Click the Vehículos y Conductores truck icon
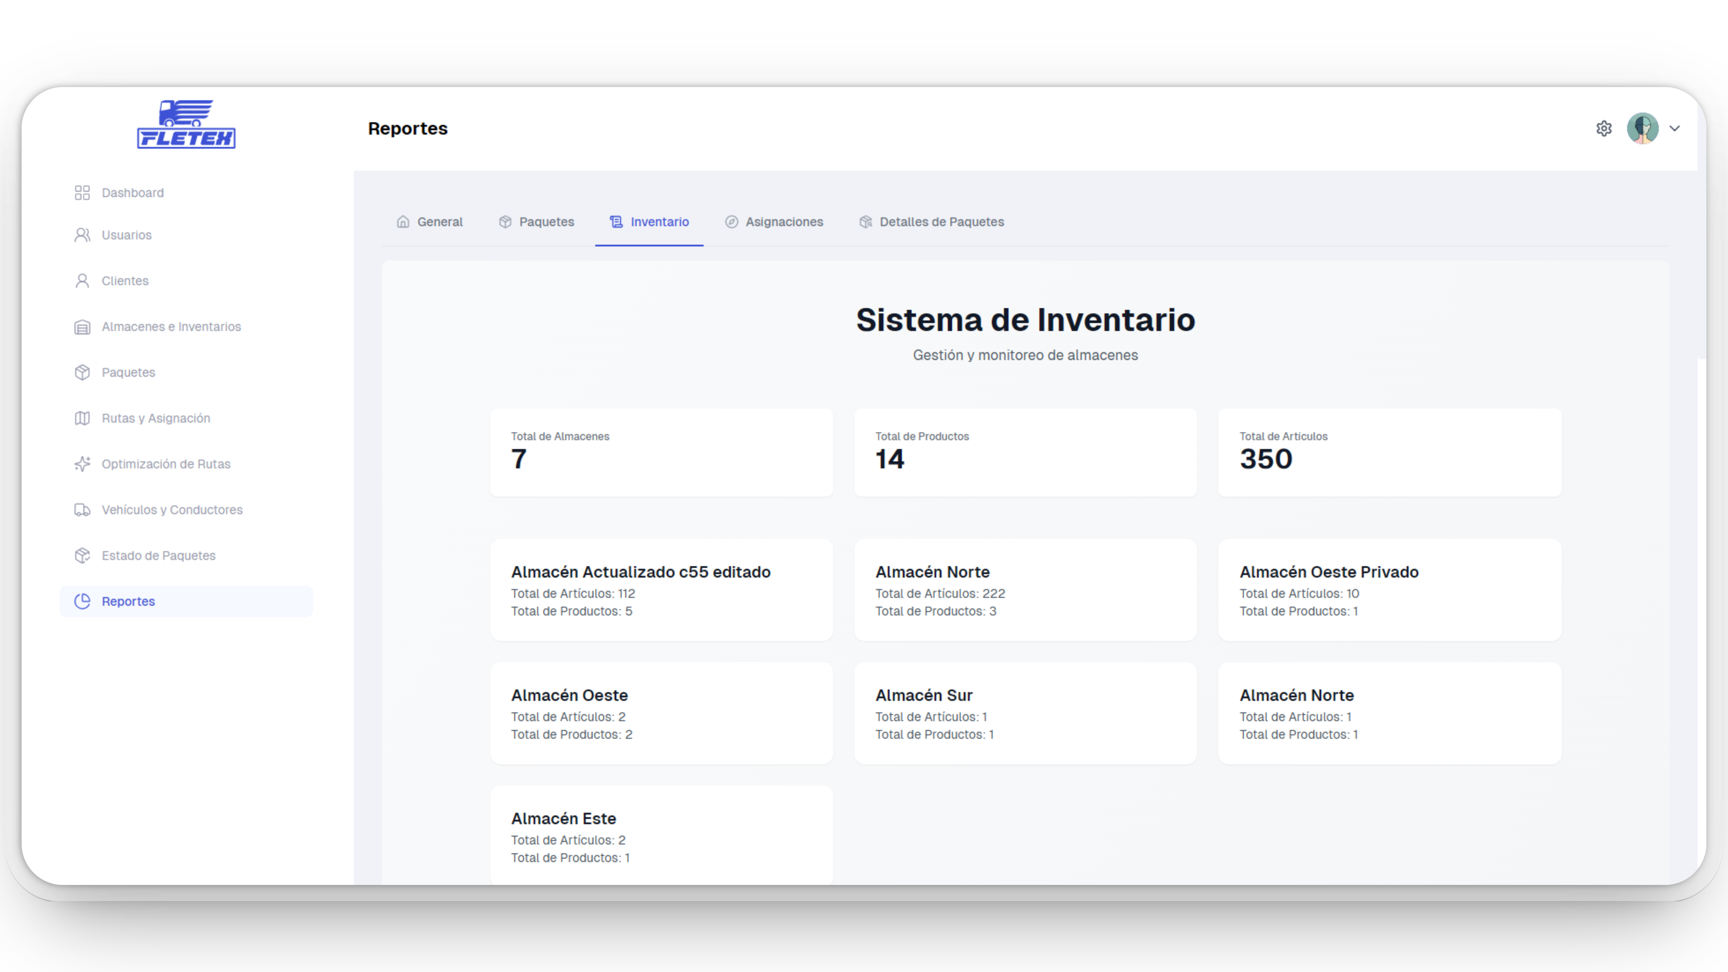The width and height of the screenshot is (1728, 972). point(82,510)
